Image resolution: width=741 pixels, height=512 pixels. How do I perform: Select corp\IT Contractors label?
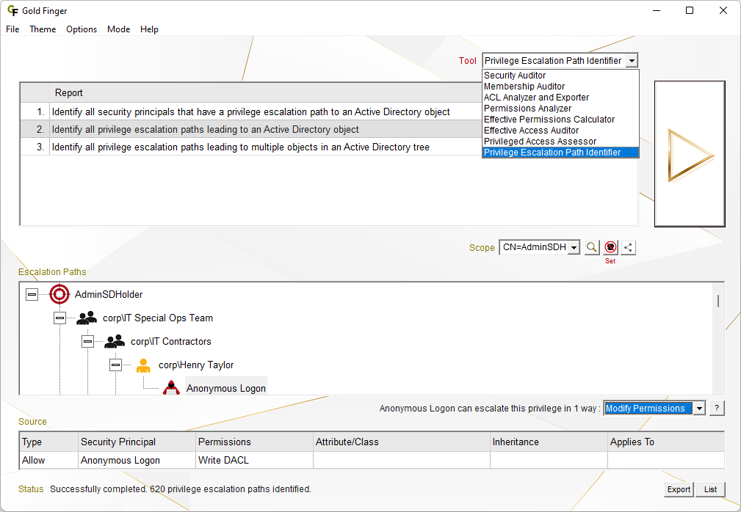171,342
